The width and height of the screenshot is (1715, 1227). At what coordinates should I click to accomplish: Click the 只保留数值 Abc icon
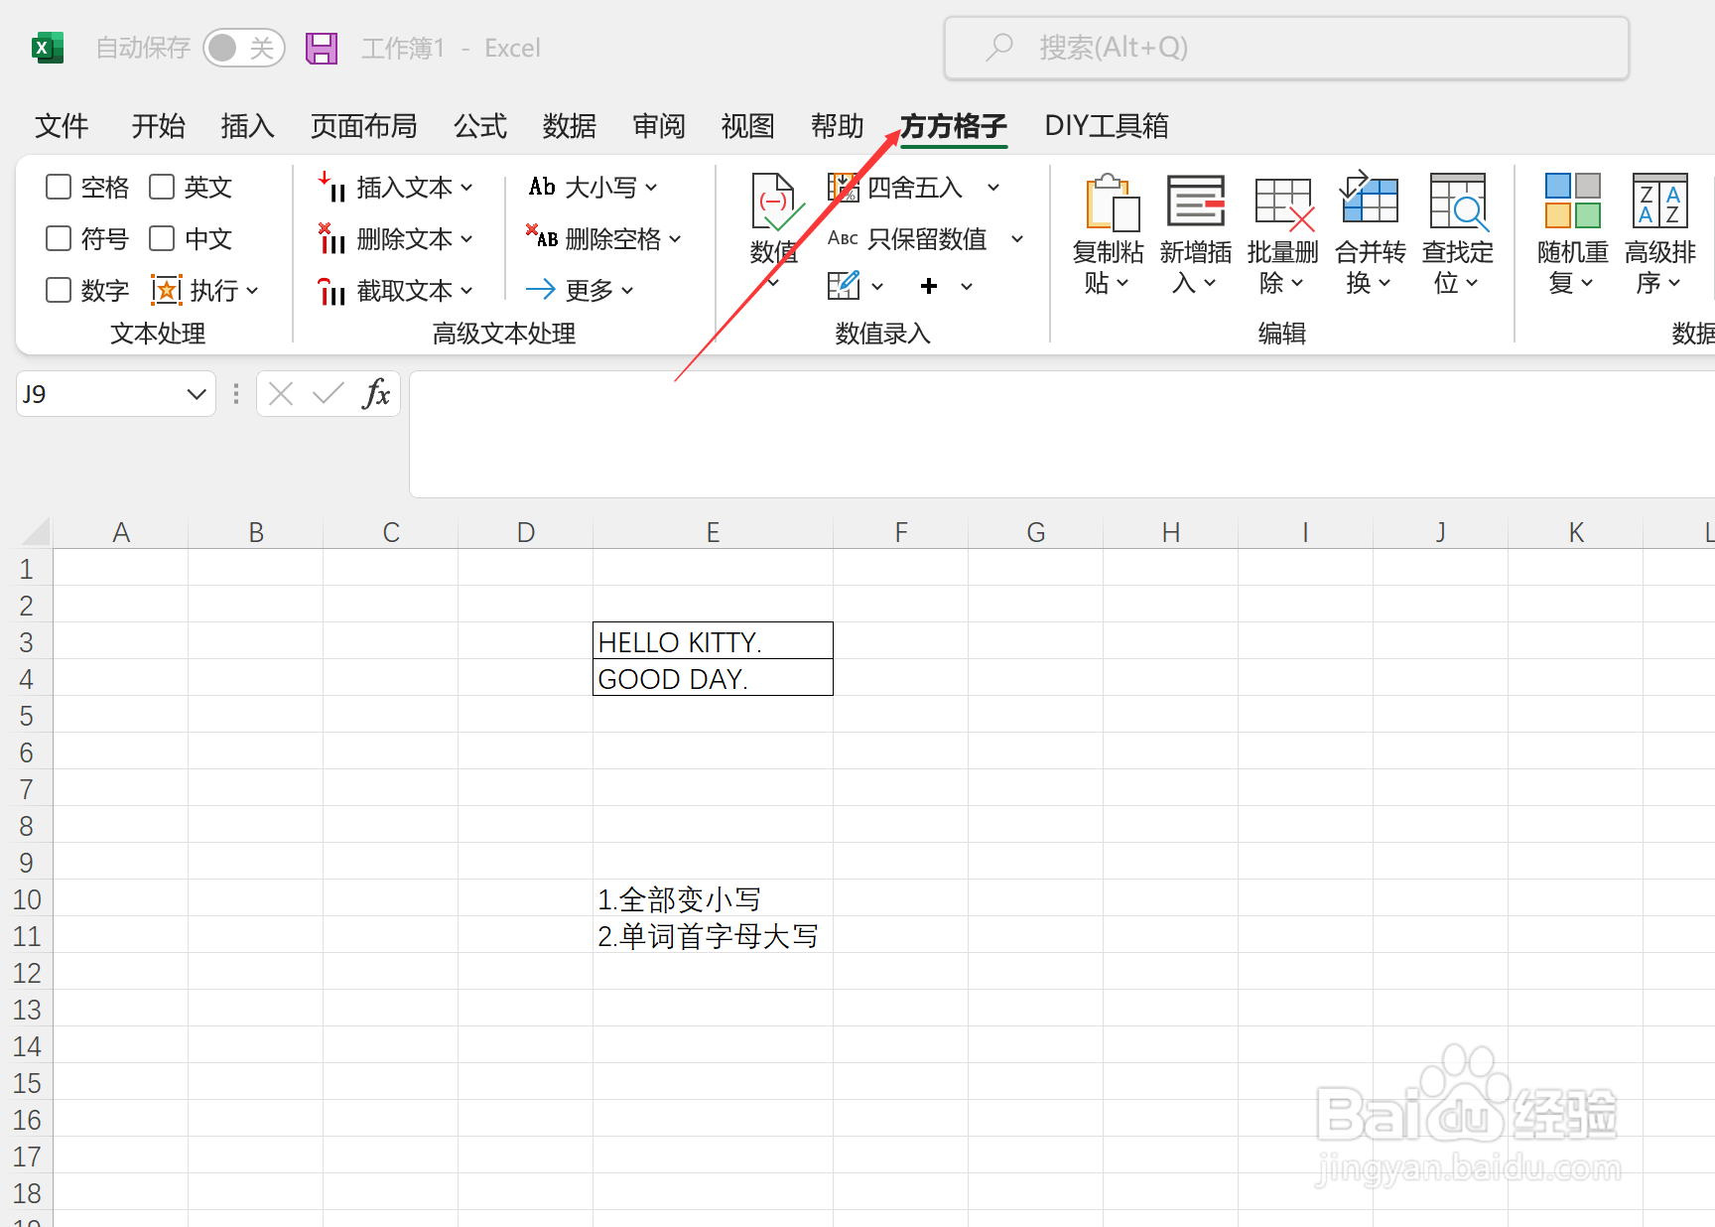click(x=843, y=238)
